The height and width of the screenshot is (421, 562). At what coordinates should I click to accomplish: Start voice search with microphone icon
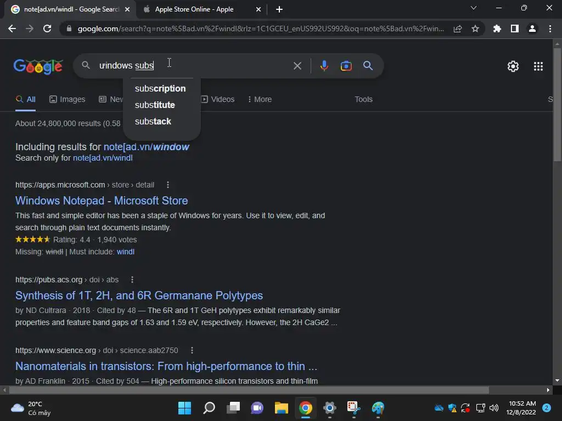324,66
